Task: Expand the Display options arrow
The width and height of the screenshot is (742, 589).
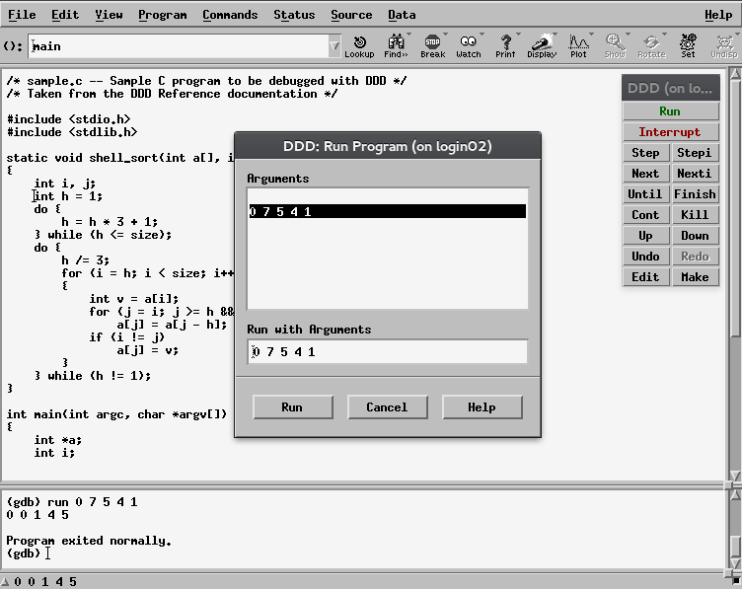Action: point(555,35)
